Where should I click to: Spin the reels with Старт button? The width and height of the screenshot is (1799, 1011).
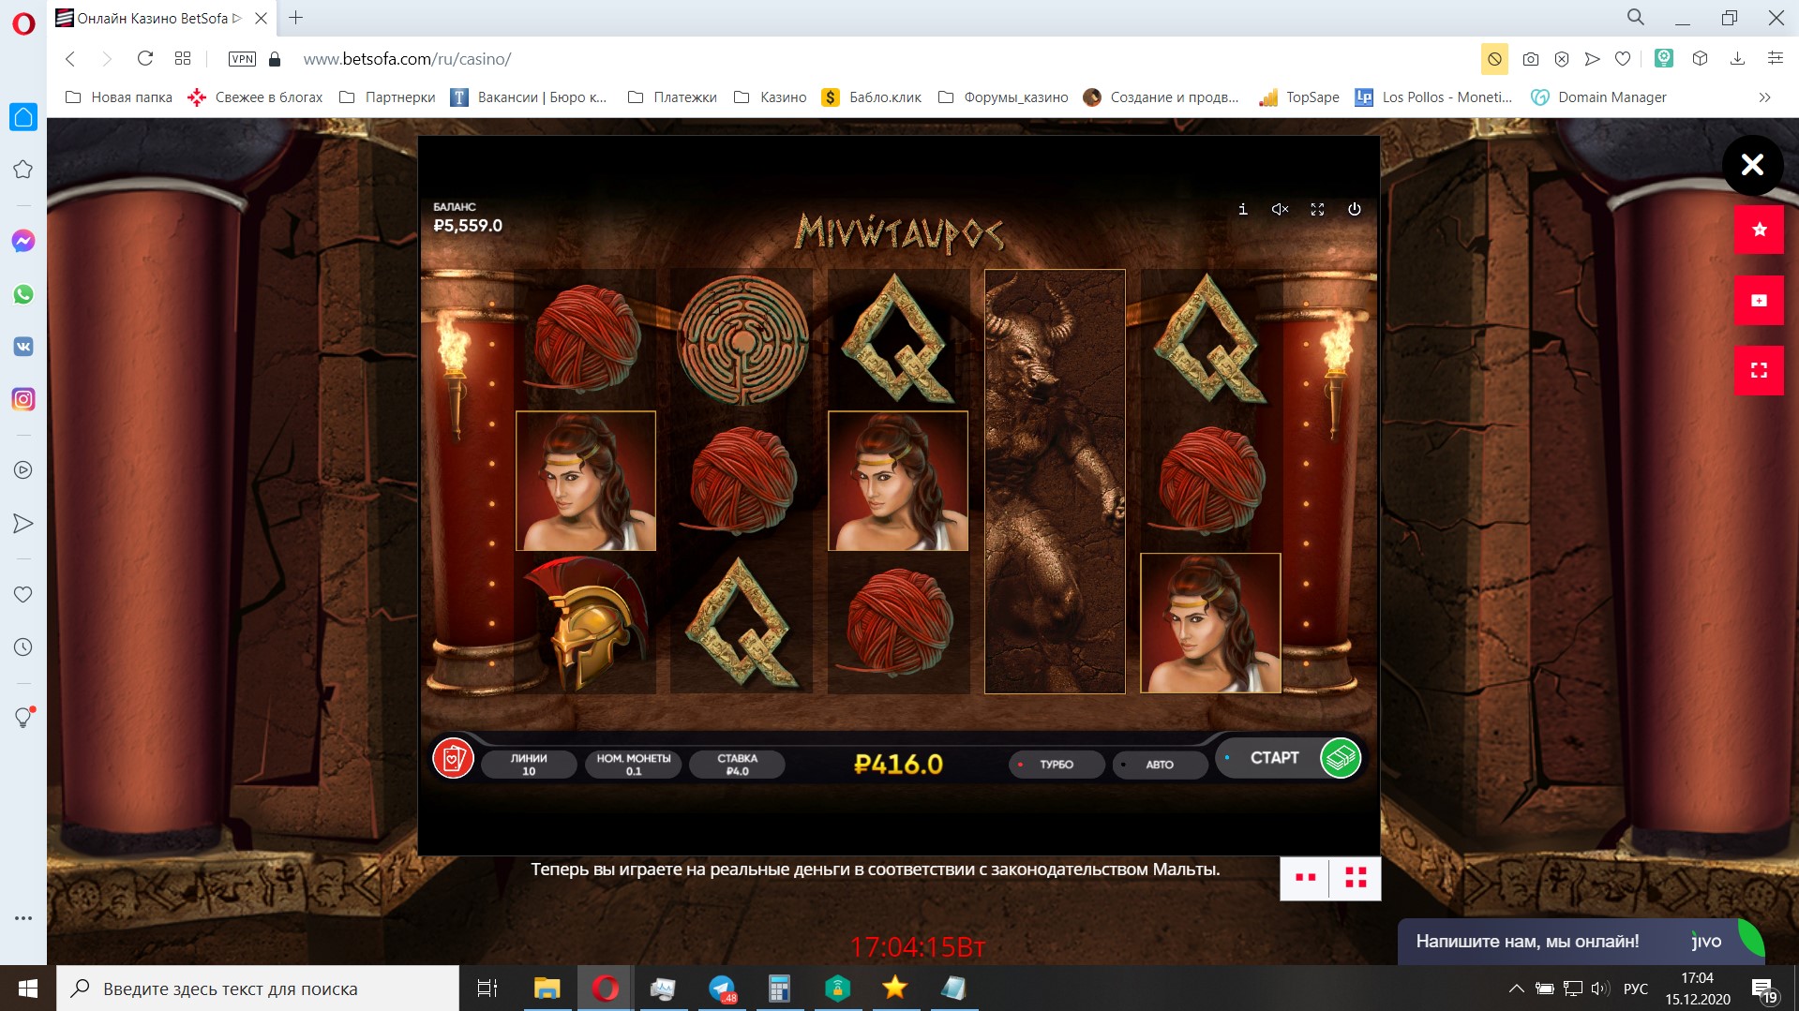click(1274, 758)
